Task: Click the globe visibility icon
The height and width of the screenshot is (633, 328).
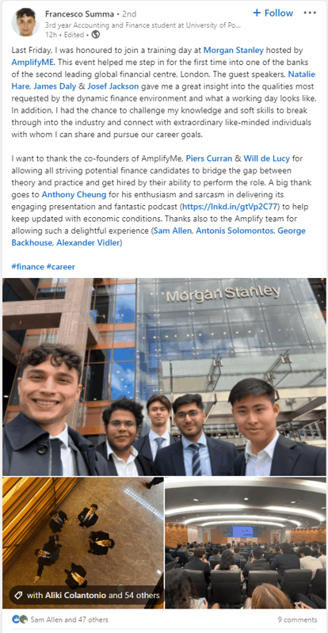Action: click(x=96, y=35)
